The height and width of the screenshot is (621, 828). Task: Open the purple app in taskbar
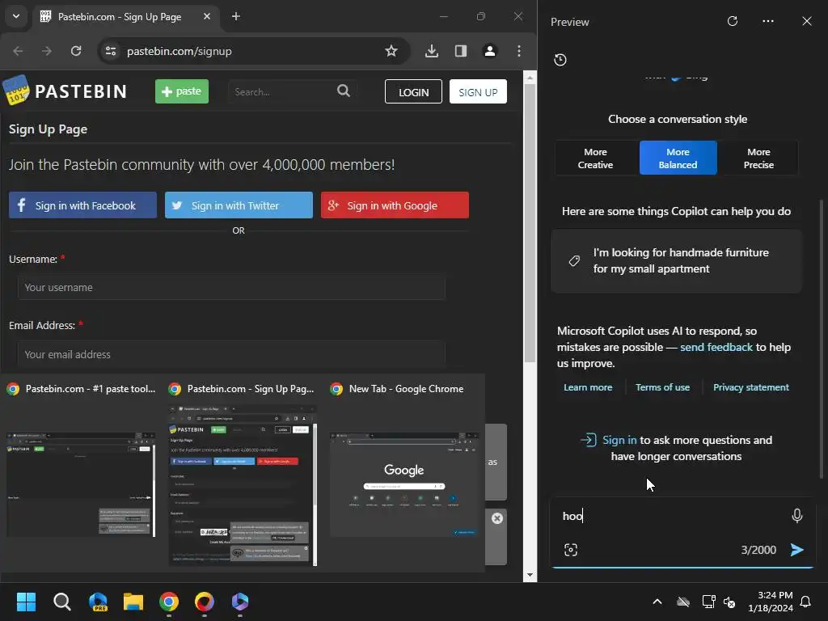click(x=239, y=602)
